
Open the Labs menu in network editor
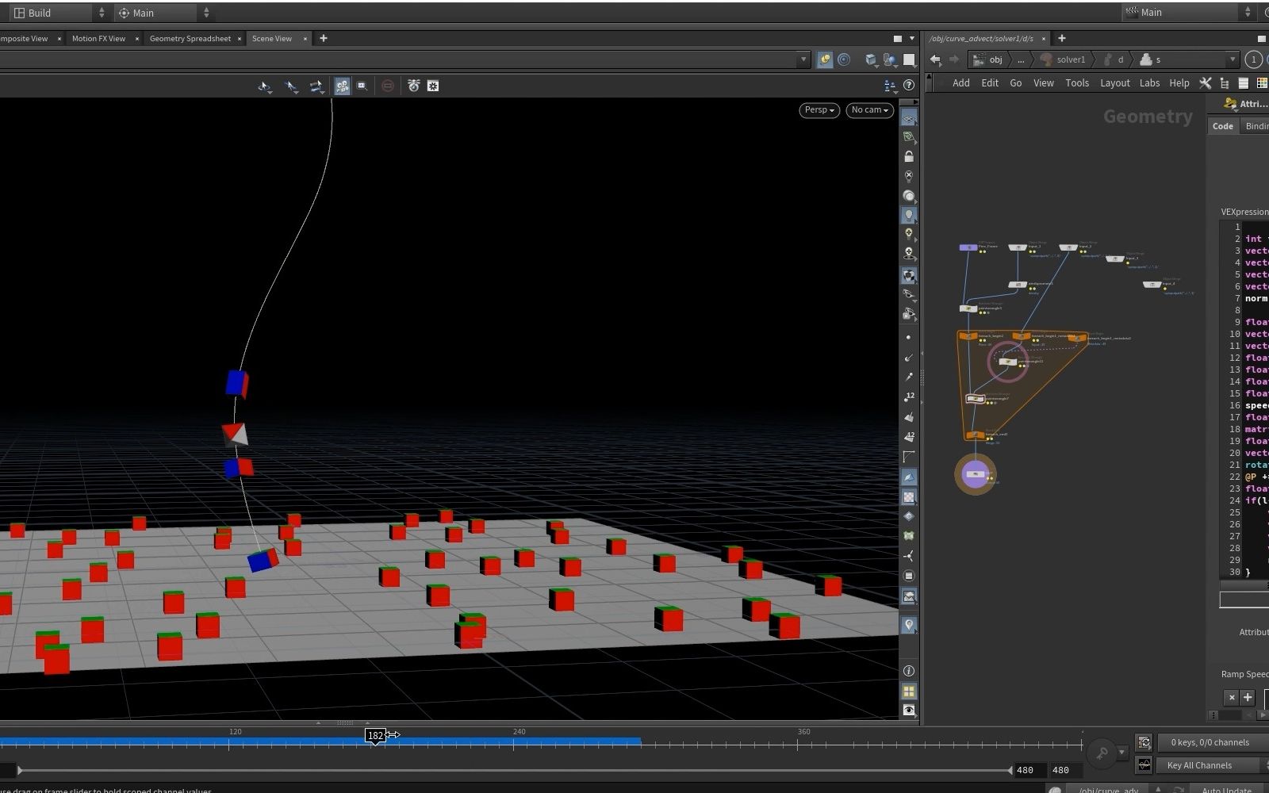1149,83
